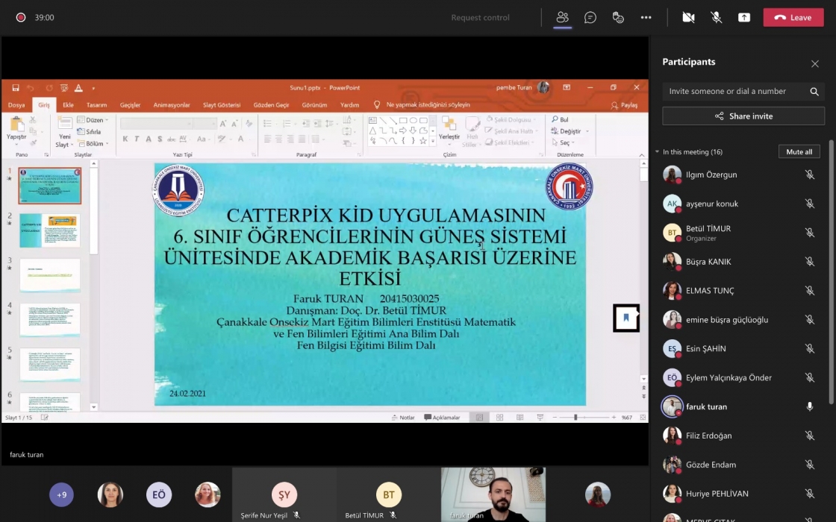Click the show participants icon
The image size is (836, 522).
[x=563, y=18]
